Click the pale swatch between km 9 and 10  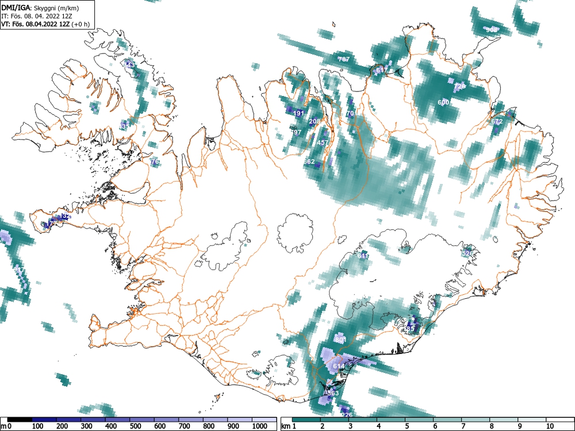coord(532,420)
